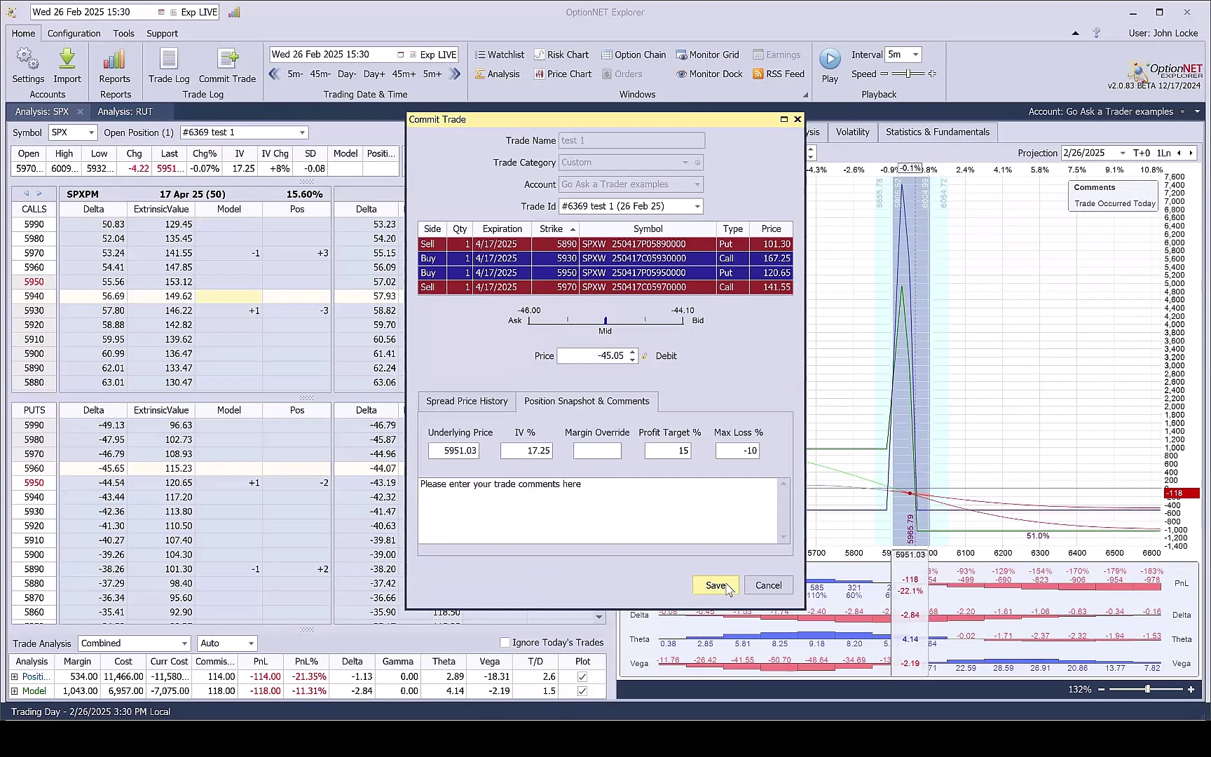Open the Open Position dropdown
The image size is (1211, 757).
[302, 132]
